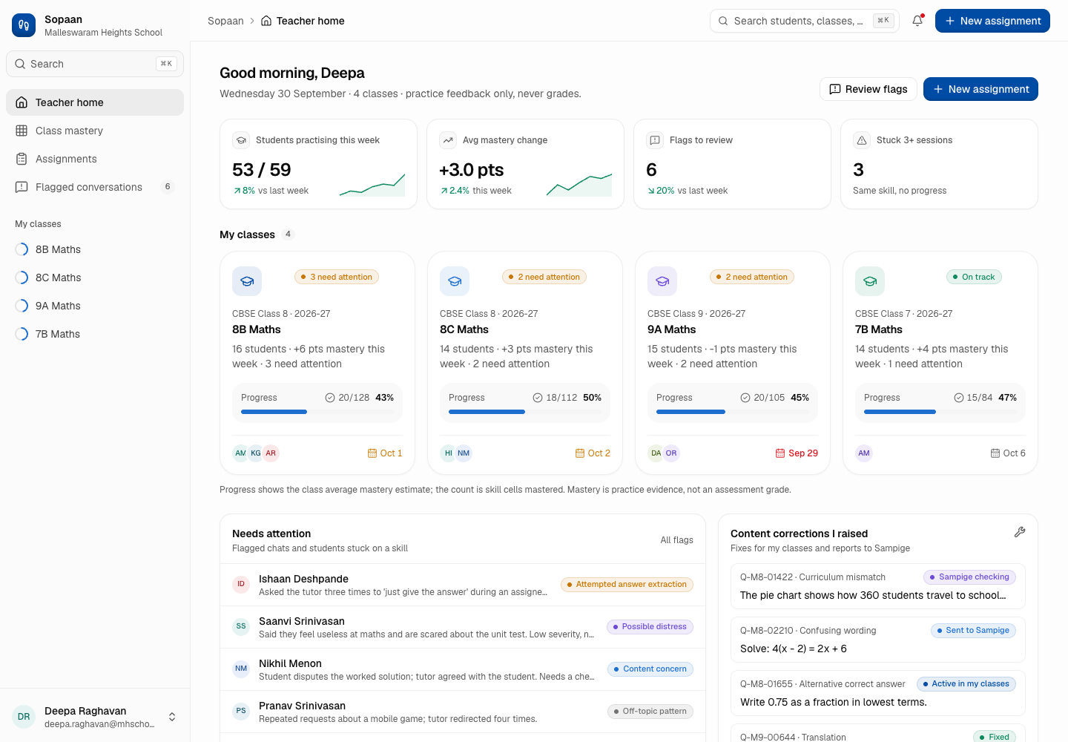This screenshot has height=742, width=1068.
Task: Go to Class mastery
Action: tap(95, 131)
